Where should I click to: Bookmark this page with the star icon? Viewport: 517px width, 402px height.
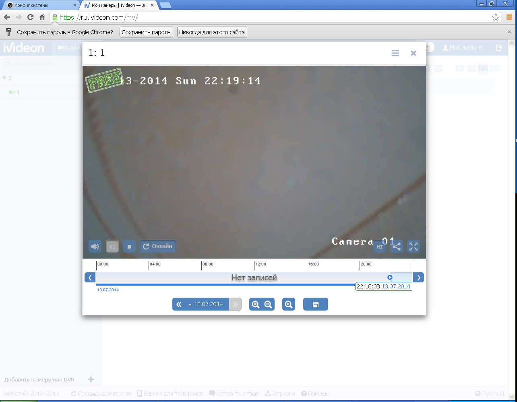496,17
